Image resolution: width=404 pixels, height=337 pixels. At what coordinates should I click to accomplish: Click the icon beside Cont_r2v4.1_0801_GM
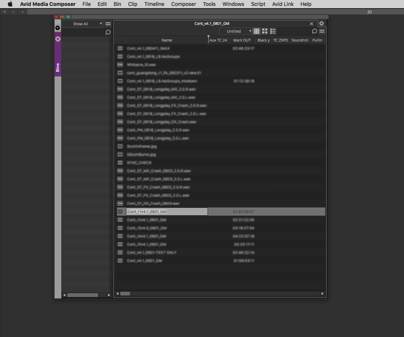click(x=120, y=220)
